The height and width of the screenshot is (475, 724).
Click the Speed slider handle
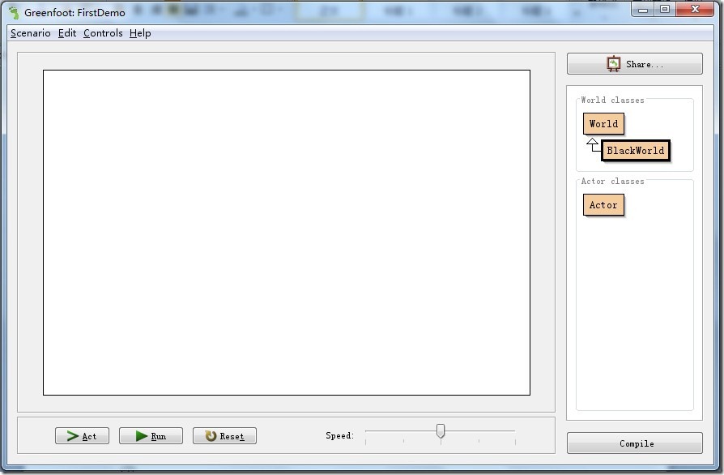[441, 430]
